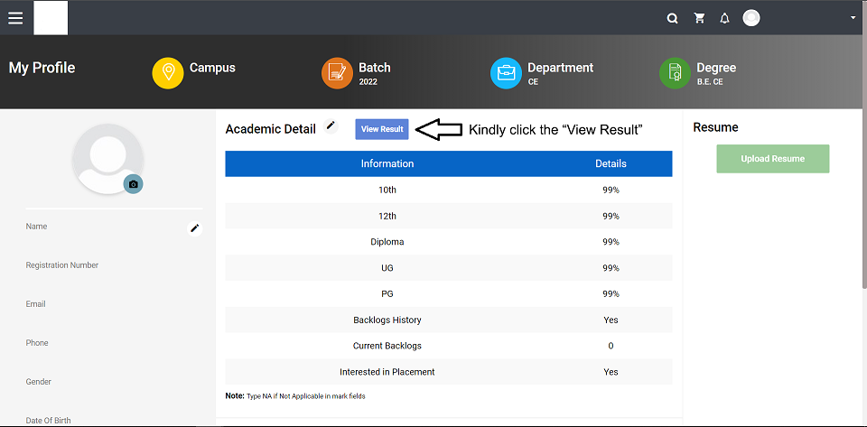Click the Upload Resume button
This screenshot has width=867, height=427.
coord(772,159)
